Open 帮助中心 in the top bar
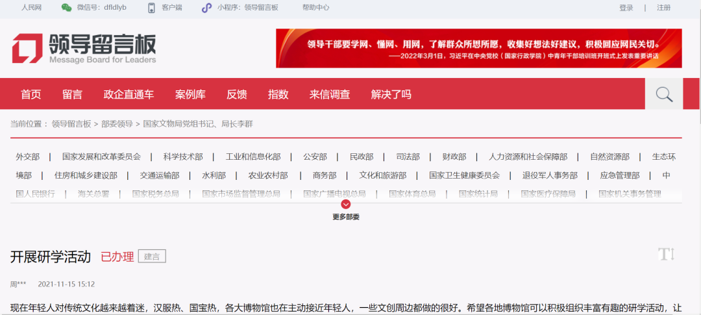The image size is (701, 315). coord(315,8)
